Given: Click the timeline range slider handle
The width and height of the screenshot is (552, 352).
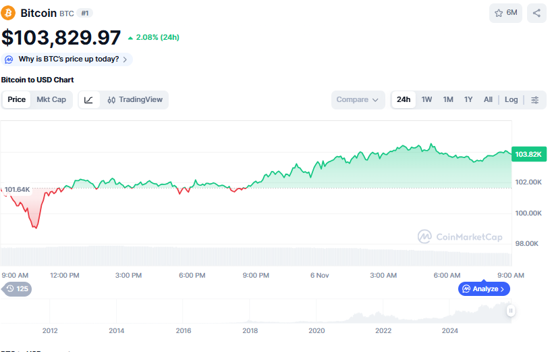Looking at the screenshot, I should pos(511,311).
